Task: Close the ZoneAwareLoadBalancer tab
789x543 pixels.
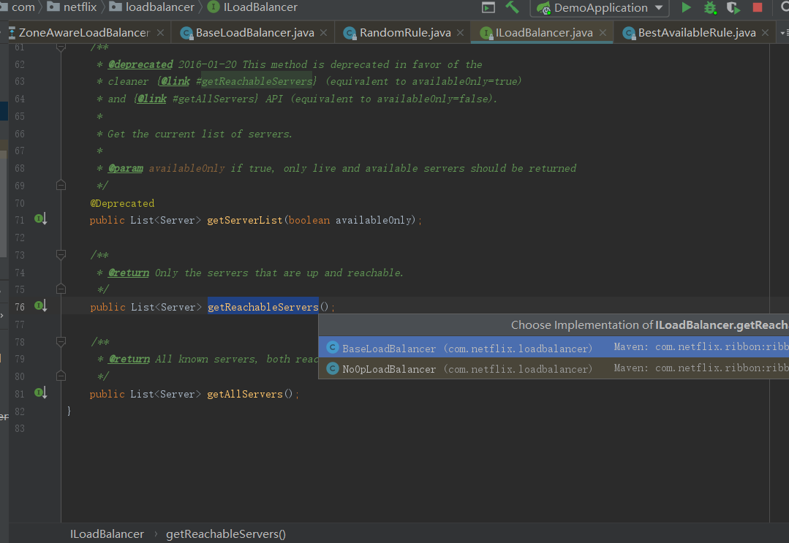Action: point(160,33)
